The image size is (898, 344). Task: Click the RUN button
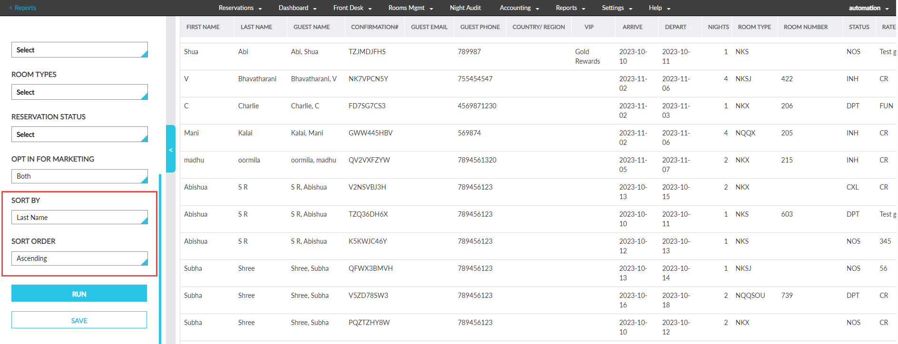coord(79,294)
